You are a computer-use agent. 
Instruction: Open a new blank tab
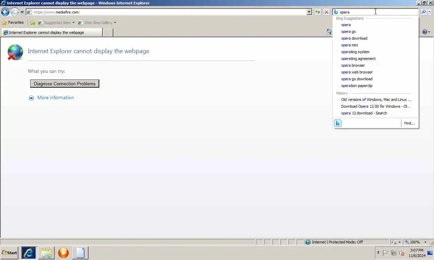108,32
